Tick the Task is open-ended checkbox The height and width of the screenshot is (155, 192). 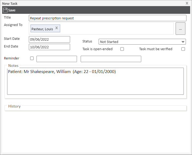122,49
